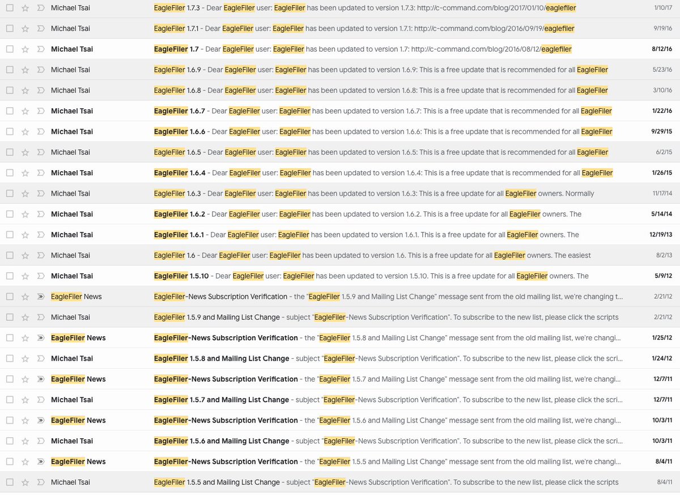The image size is (680, 495).
Task: Select checkbox for EagleFiler 1.6.6 email
Action: 10,132
